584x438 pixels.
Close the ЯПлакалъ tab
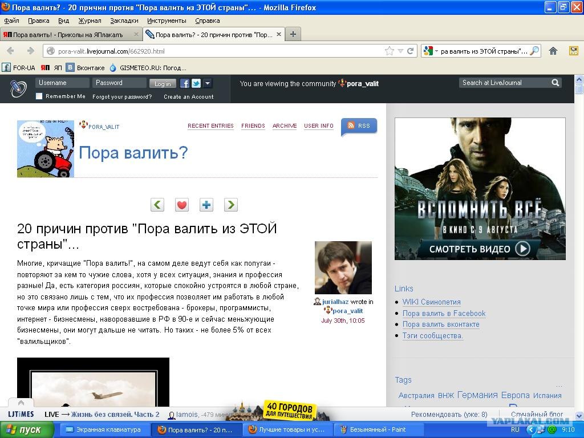click(x=136, y=34)
